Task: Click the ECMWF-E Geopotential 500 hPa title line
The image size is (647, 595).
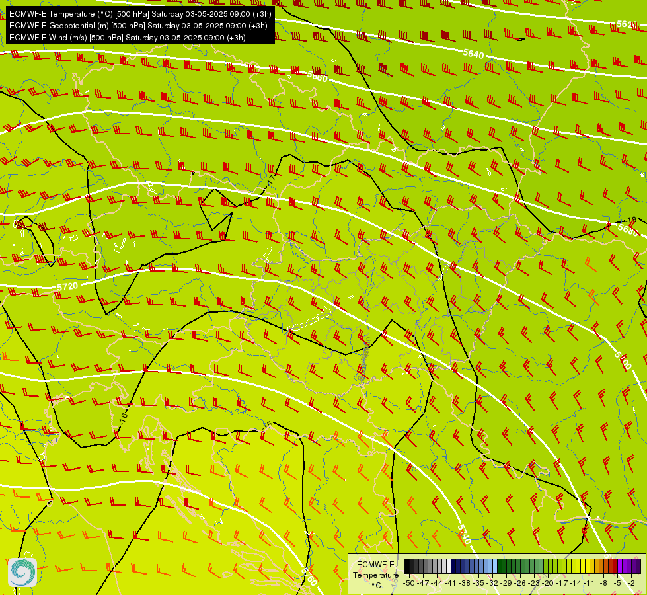Action: point(138,26)
